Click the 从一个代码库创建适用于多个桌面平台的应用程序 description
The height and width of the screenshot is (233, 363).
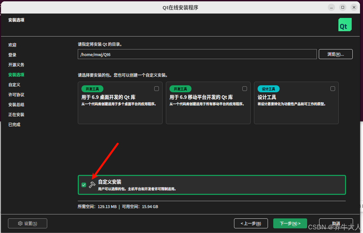119,104
